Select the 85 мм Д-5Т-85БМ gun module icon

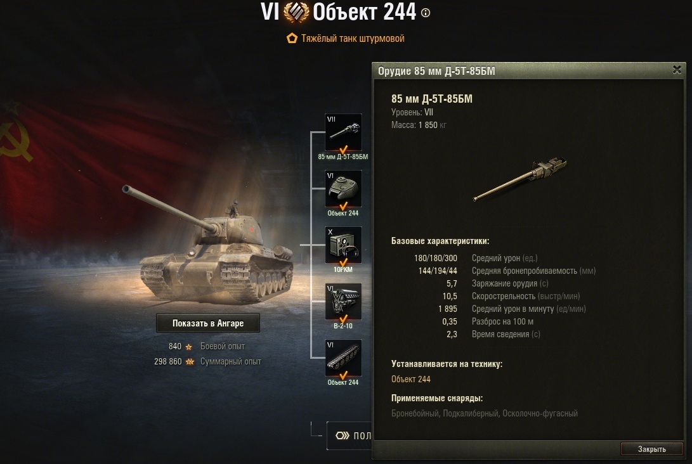coord(343,132)
